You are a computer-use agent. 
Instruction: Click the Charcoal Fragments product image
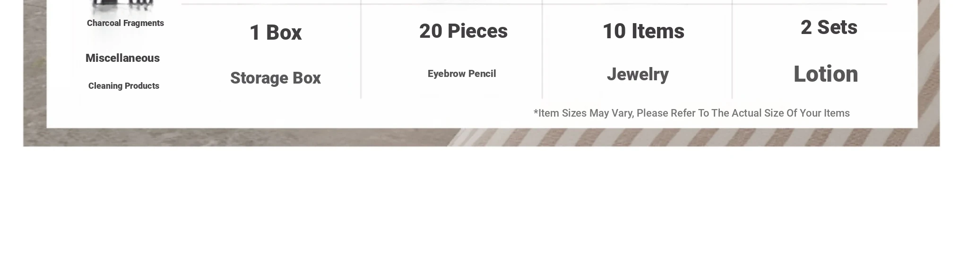pos(123,5)
